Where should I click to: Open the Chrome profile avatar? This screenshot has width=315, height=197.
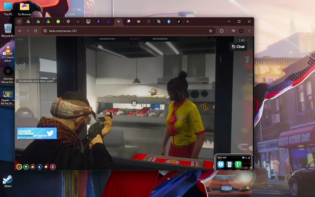[x=241, y=31]
